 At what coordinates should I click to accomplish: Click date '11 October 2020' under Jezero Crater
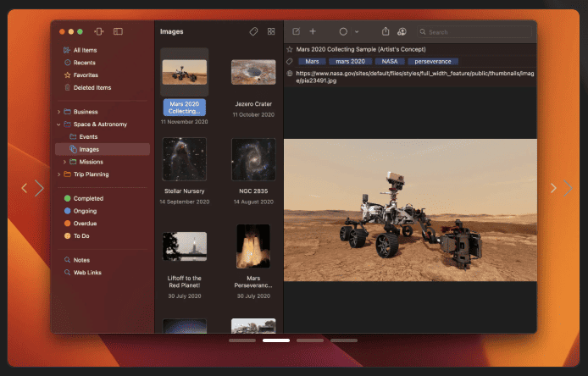click(x=253, y=114)
